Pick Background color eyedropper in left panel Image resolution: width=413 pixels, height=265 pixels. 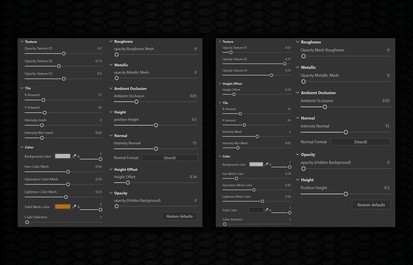tap(74, 156)
